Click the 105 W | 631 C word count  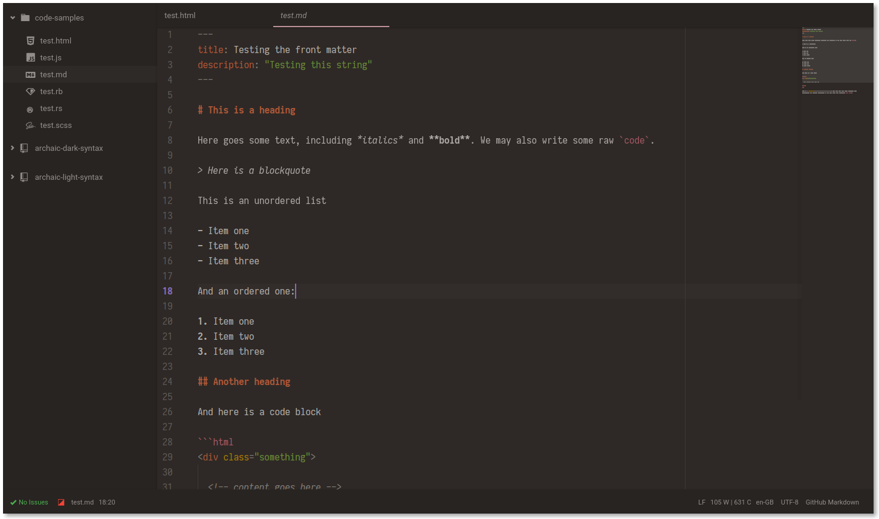click(x=731, y=502)
